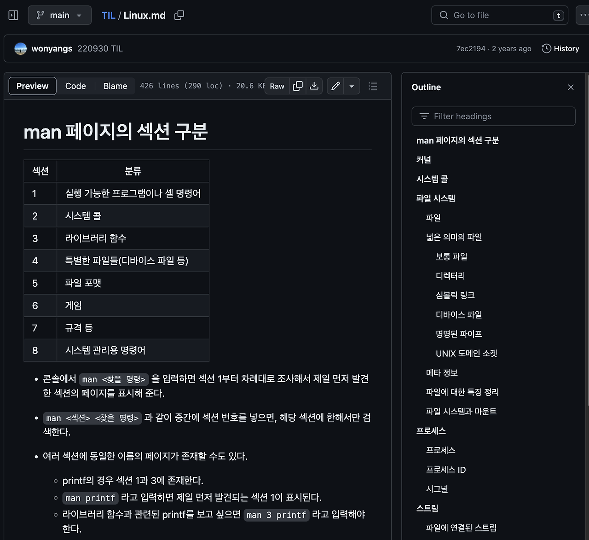Expand the edit options dropdown arrow

pyautogui.click(x=352, y=86)
